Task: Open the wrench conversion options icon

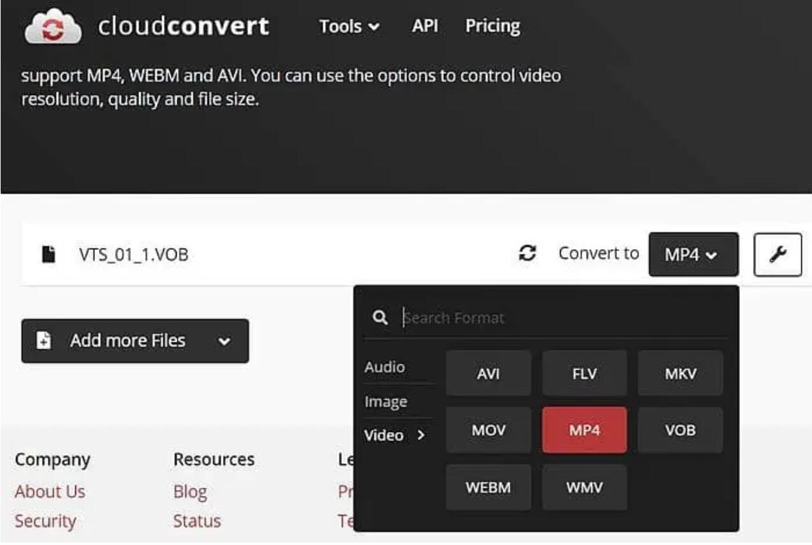Action: pos(778,254)
